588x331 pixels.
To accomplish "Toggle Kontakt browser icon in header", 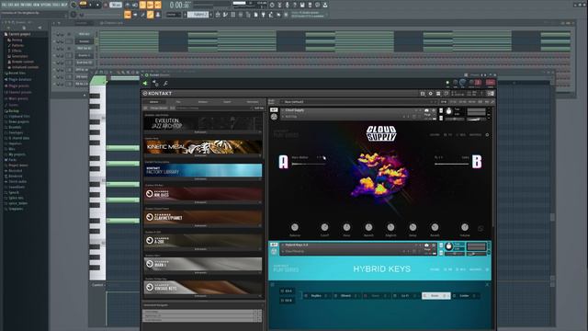I will (423, 94).
